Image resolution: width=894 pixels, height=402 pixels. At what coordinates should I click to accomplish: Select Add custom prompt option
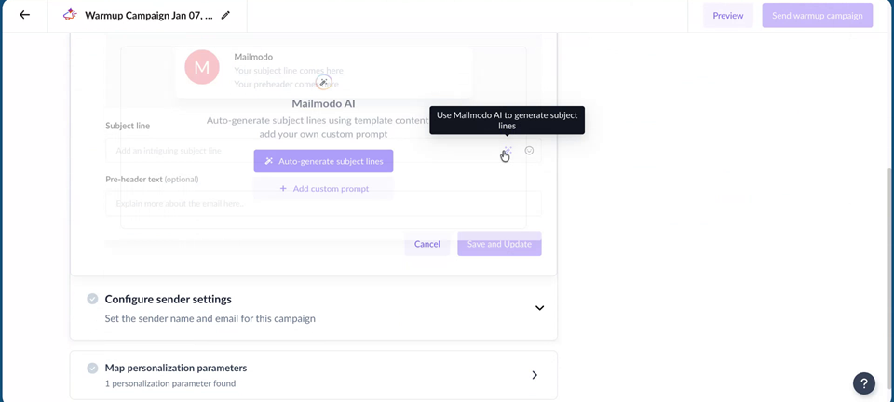[x=323, y=189]
